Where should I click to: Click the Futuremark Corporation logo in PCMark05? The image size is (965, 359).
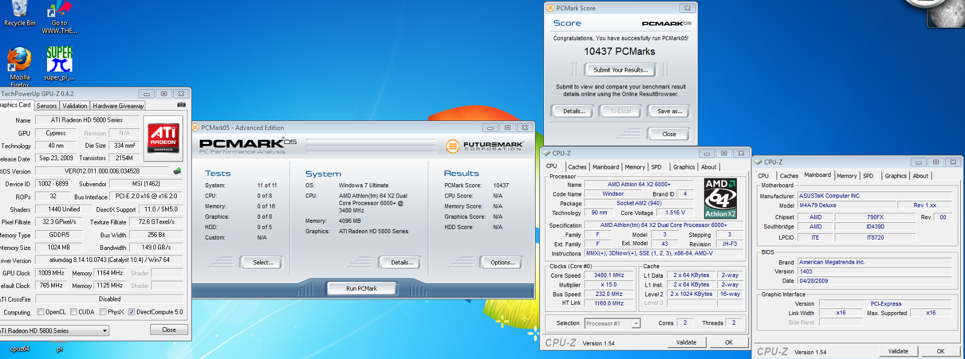pyautogui.click(x=485, y=146)
